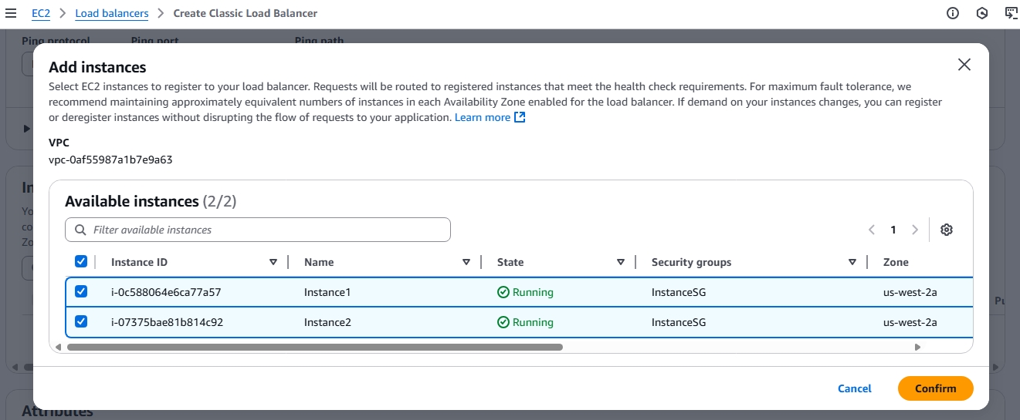The width and height of the screenshot is (1020, 420).
Task: Open table preferences gear icon
Action: 947,230
